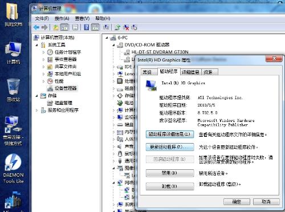
Task: Click 确定 in the properties dialog
Action: click(237, 202)
